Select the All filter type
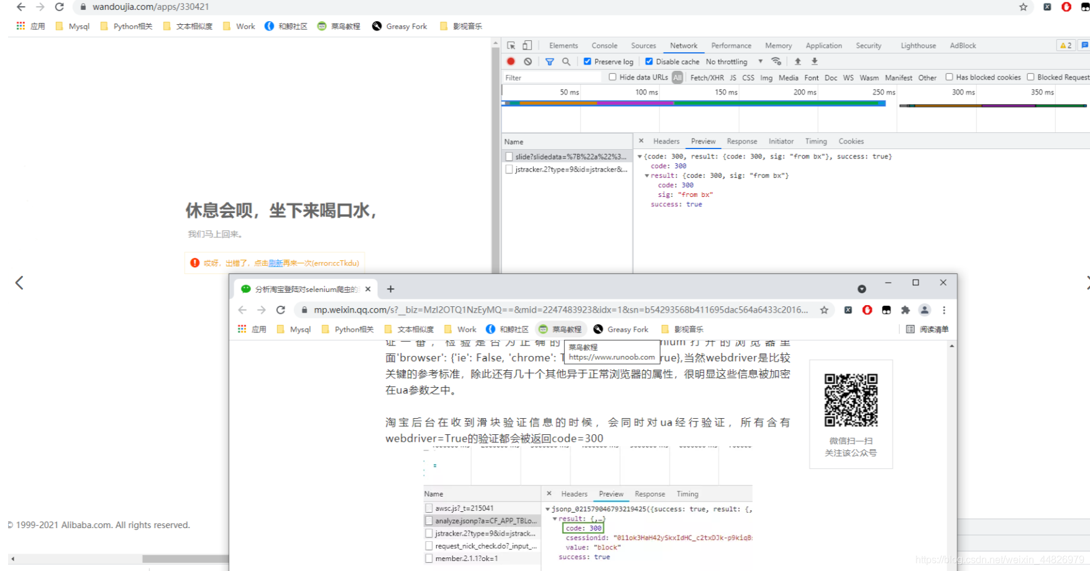1090x571 pixels. tap(677, 78)
